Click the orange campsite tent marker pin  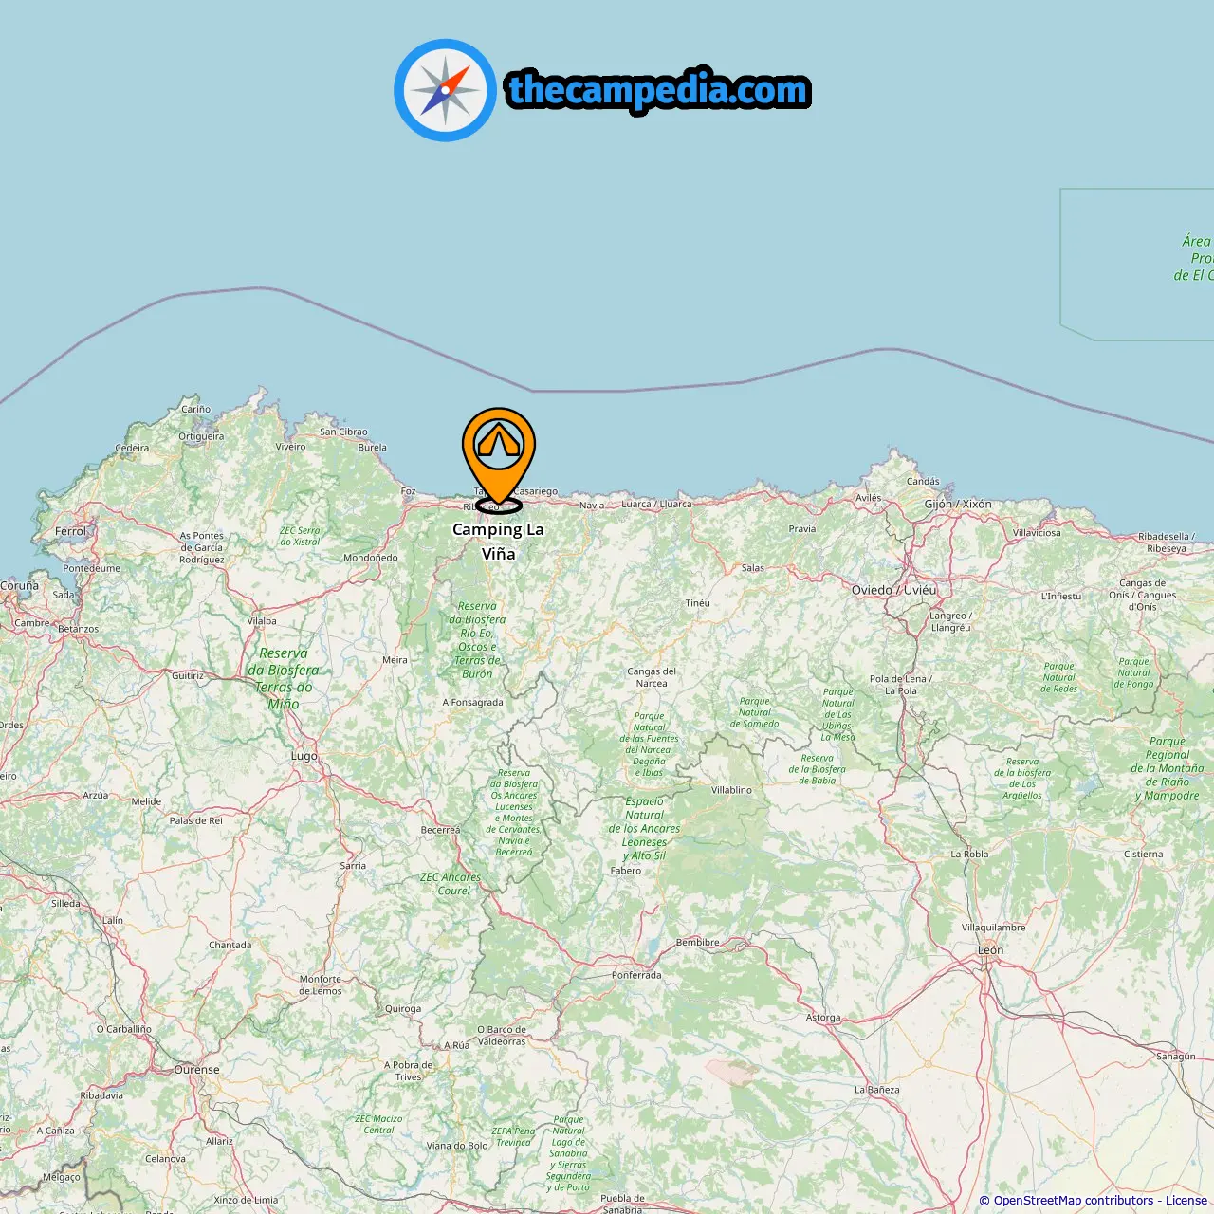(x=499, y=455)
